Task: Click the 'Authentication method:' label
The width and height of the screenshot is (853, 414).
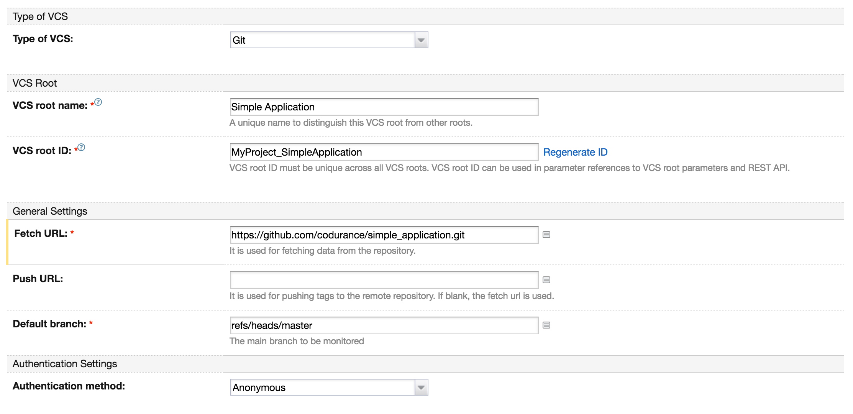Action: pos(69,386)
